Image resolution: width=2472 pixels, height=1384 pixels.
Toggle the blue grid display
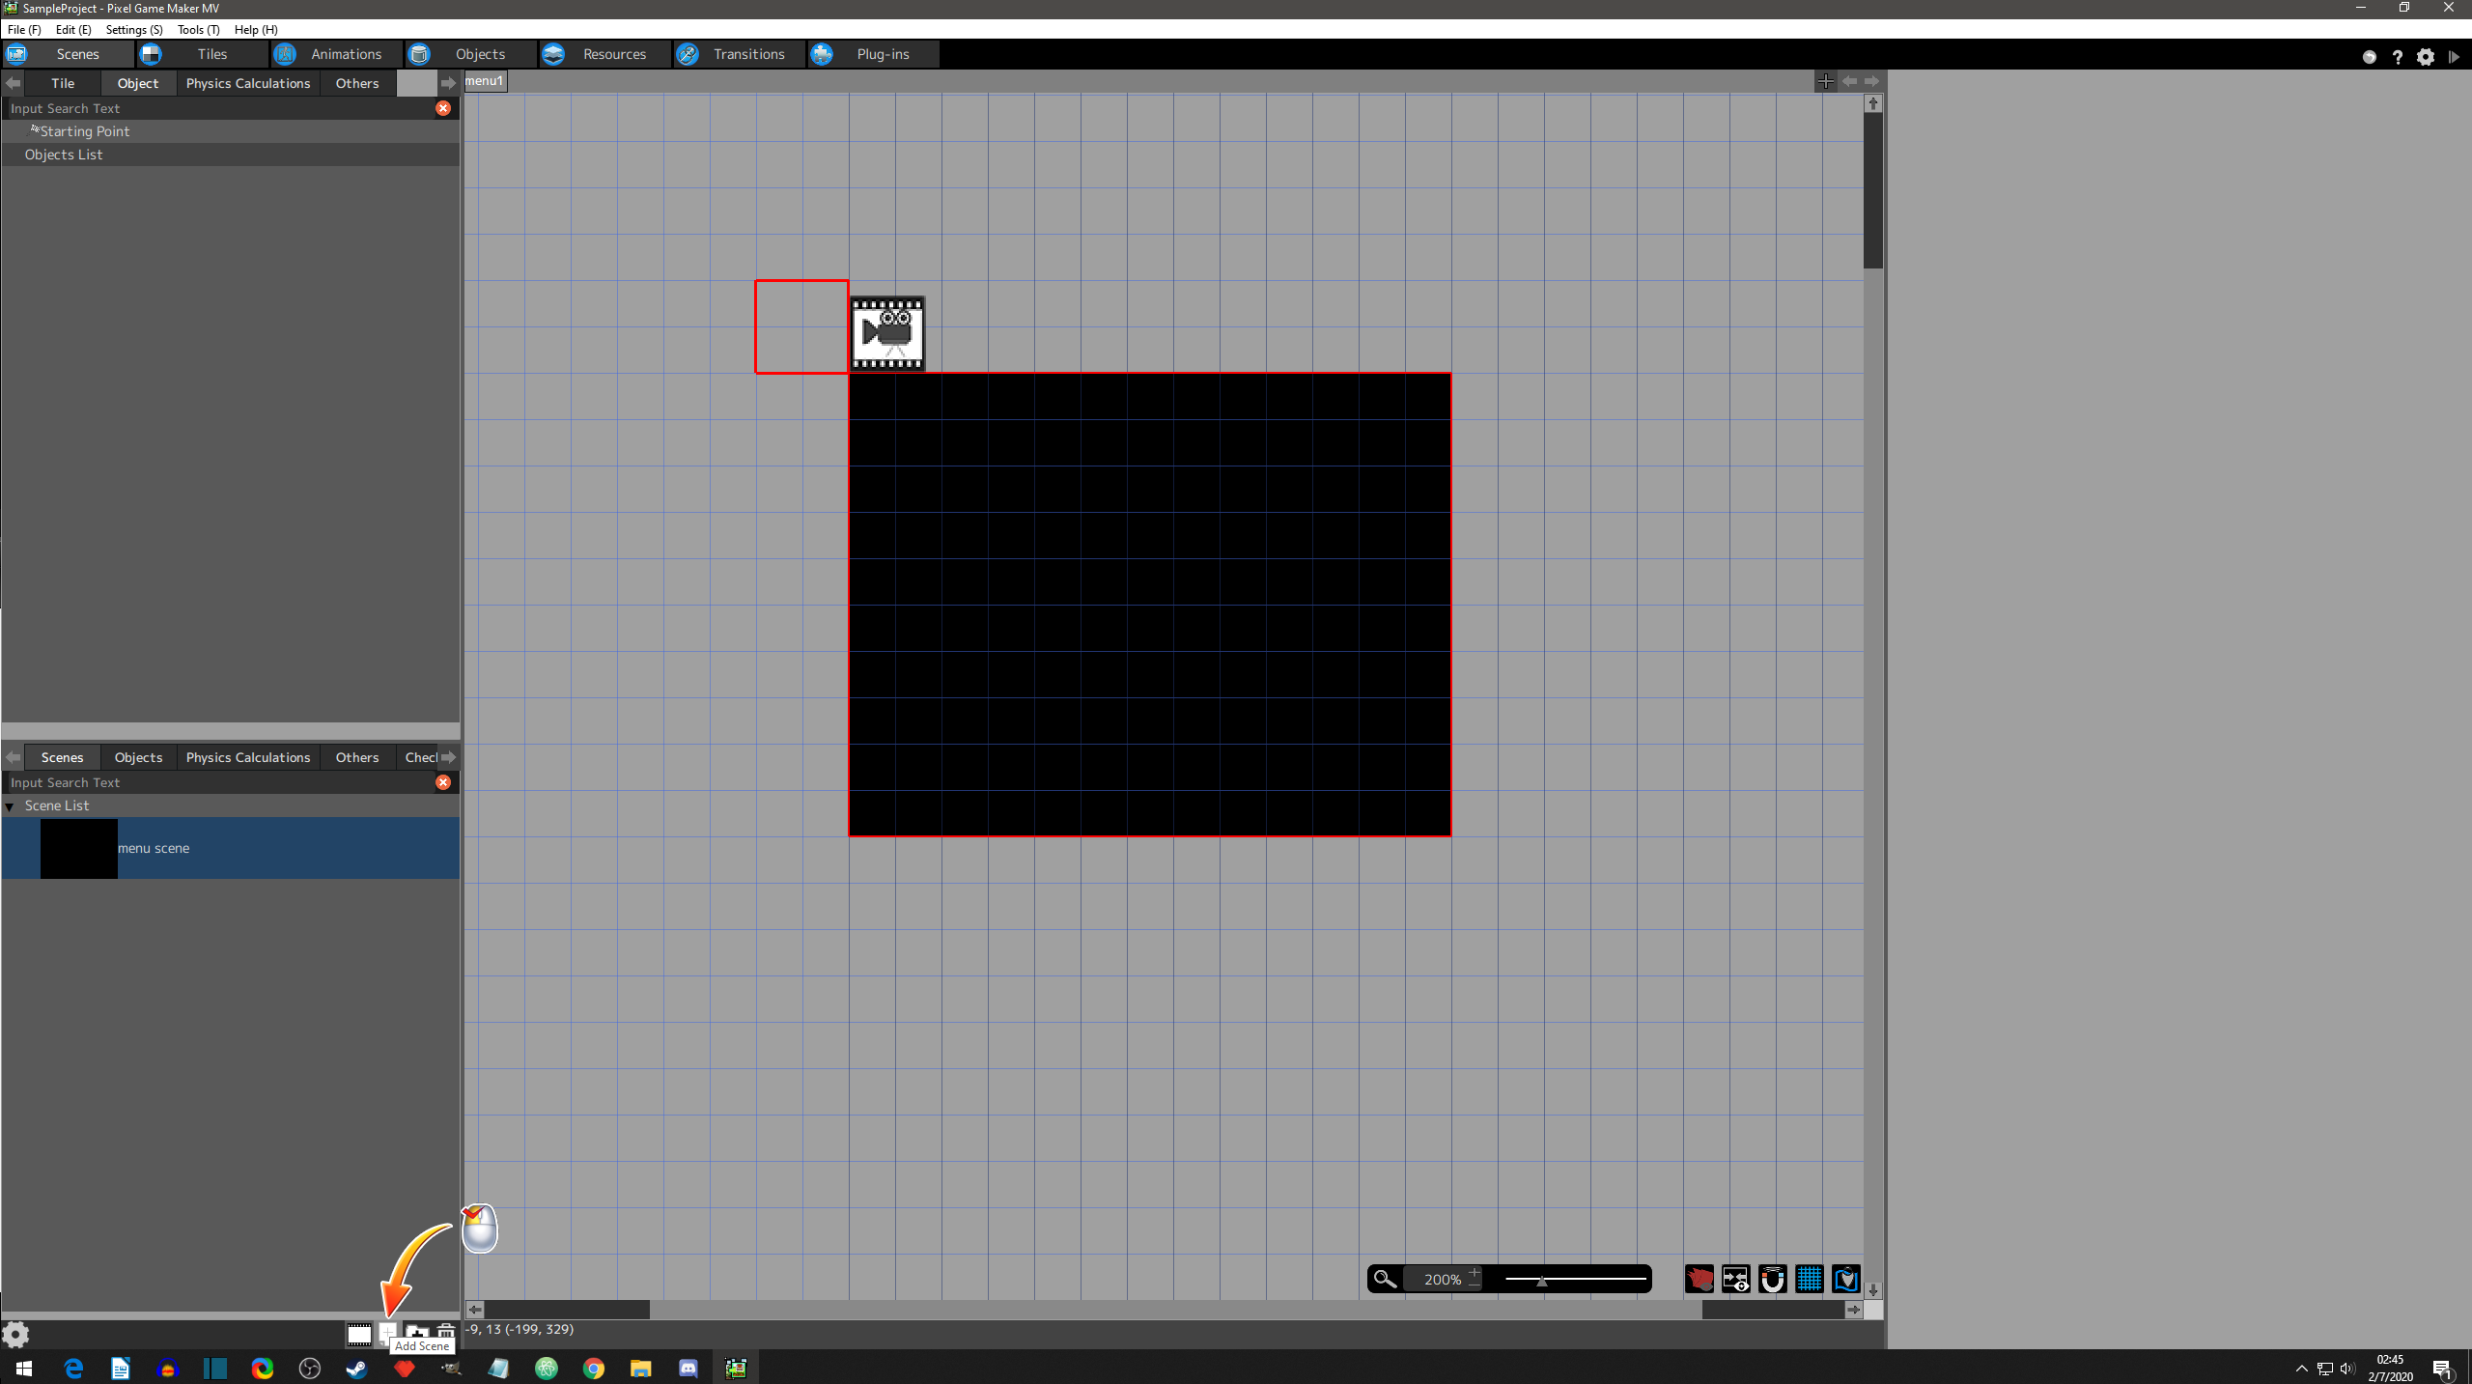click(1809, 1279)
